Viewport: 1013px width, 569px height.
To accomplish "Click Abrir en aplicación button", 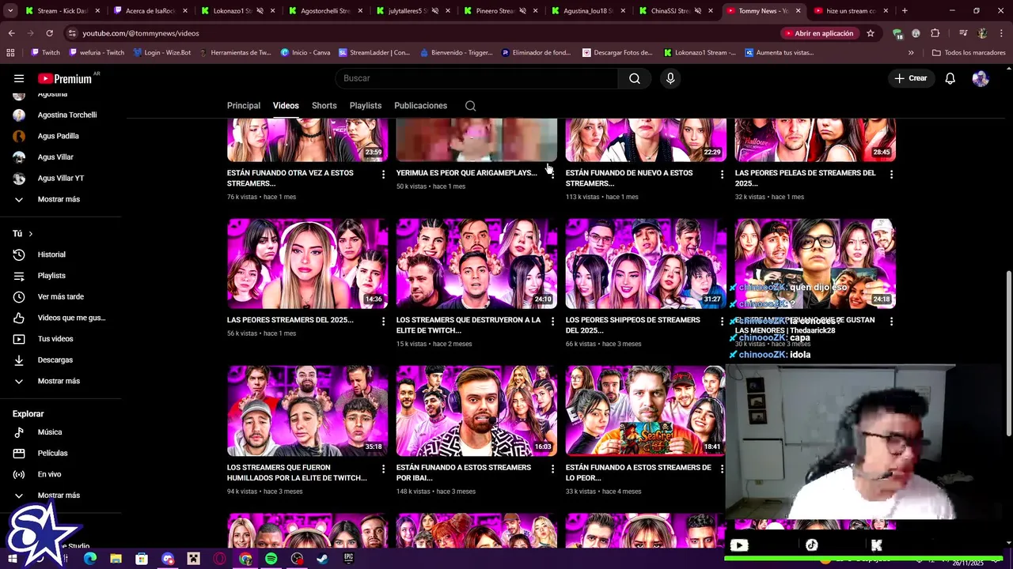I will pos(819,33).
